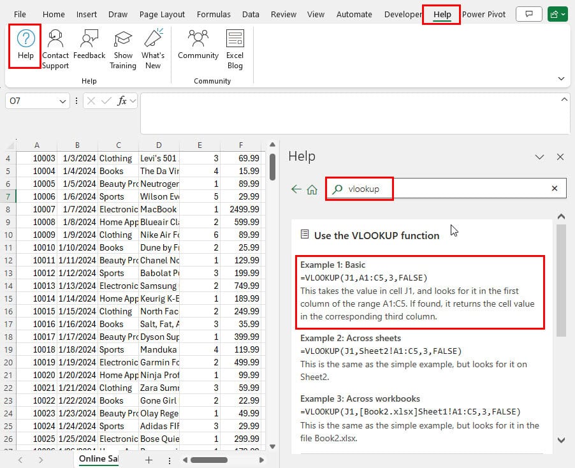Open the Formulas tab
575x468 pixels.
(214, 14)
